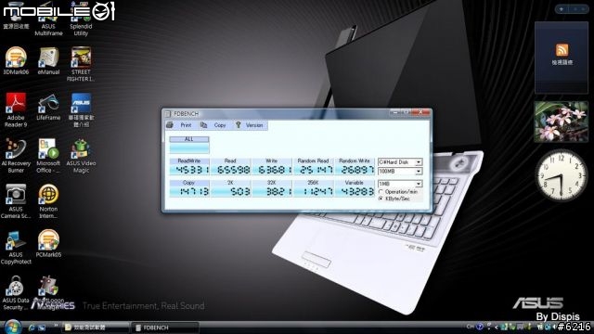Click the printer icon in FDBENCH toolbar

(x=170, y=125)
